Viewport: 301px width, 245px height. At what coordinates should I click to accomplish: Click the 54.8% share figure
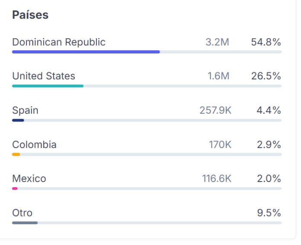(266, 42)
